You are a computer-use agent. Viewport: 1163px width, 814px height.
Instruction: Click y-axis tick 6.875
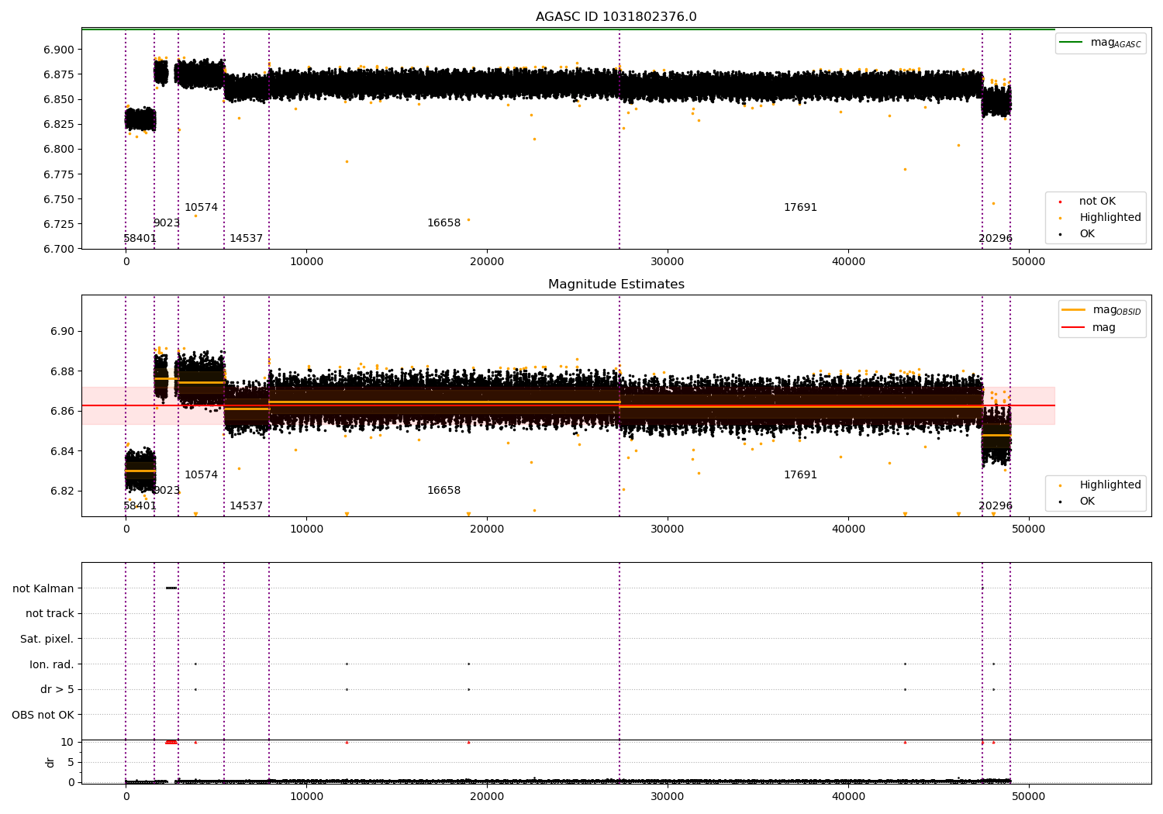[59, 74]
